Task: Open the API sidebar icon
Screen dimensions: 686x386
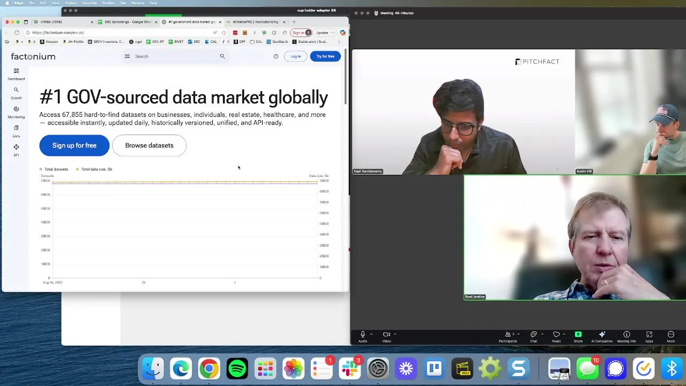Action: click(x=16, y=150)
